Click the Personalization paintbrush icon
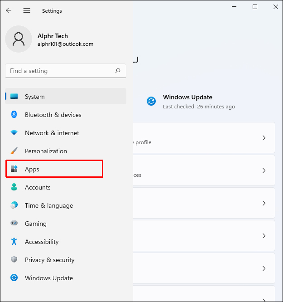 pyautogui.click(x=14, y=151)
